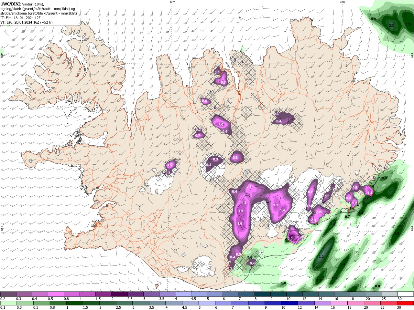Viewport: 414px width, 310px height.
Task: Click the '2.5' label of the upper legend row
Action: click(x=130, y=299)
